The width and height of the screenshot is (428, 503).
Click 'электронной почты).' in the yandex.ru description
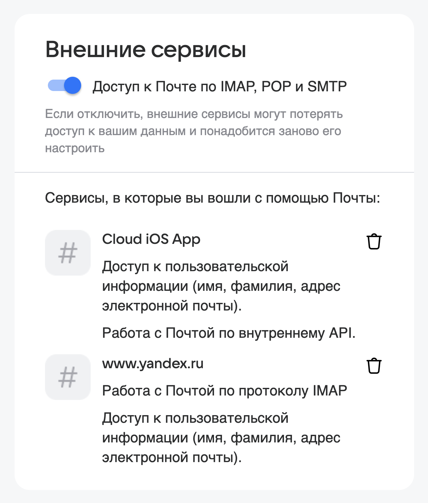[x=172, y=457]
